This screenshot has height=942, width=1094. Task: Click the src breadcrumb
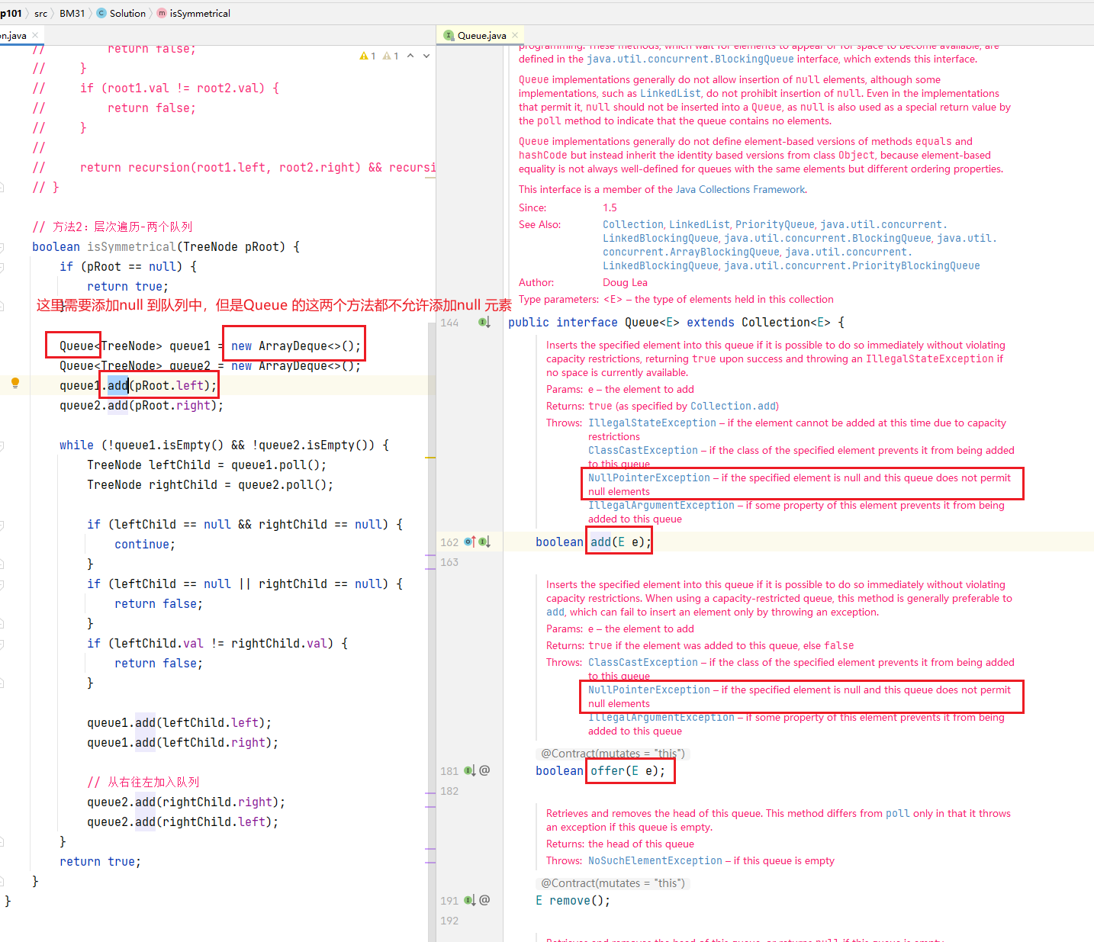[x=40, y=13]
